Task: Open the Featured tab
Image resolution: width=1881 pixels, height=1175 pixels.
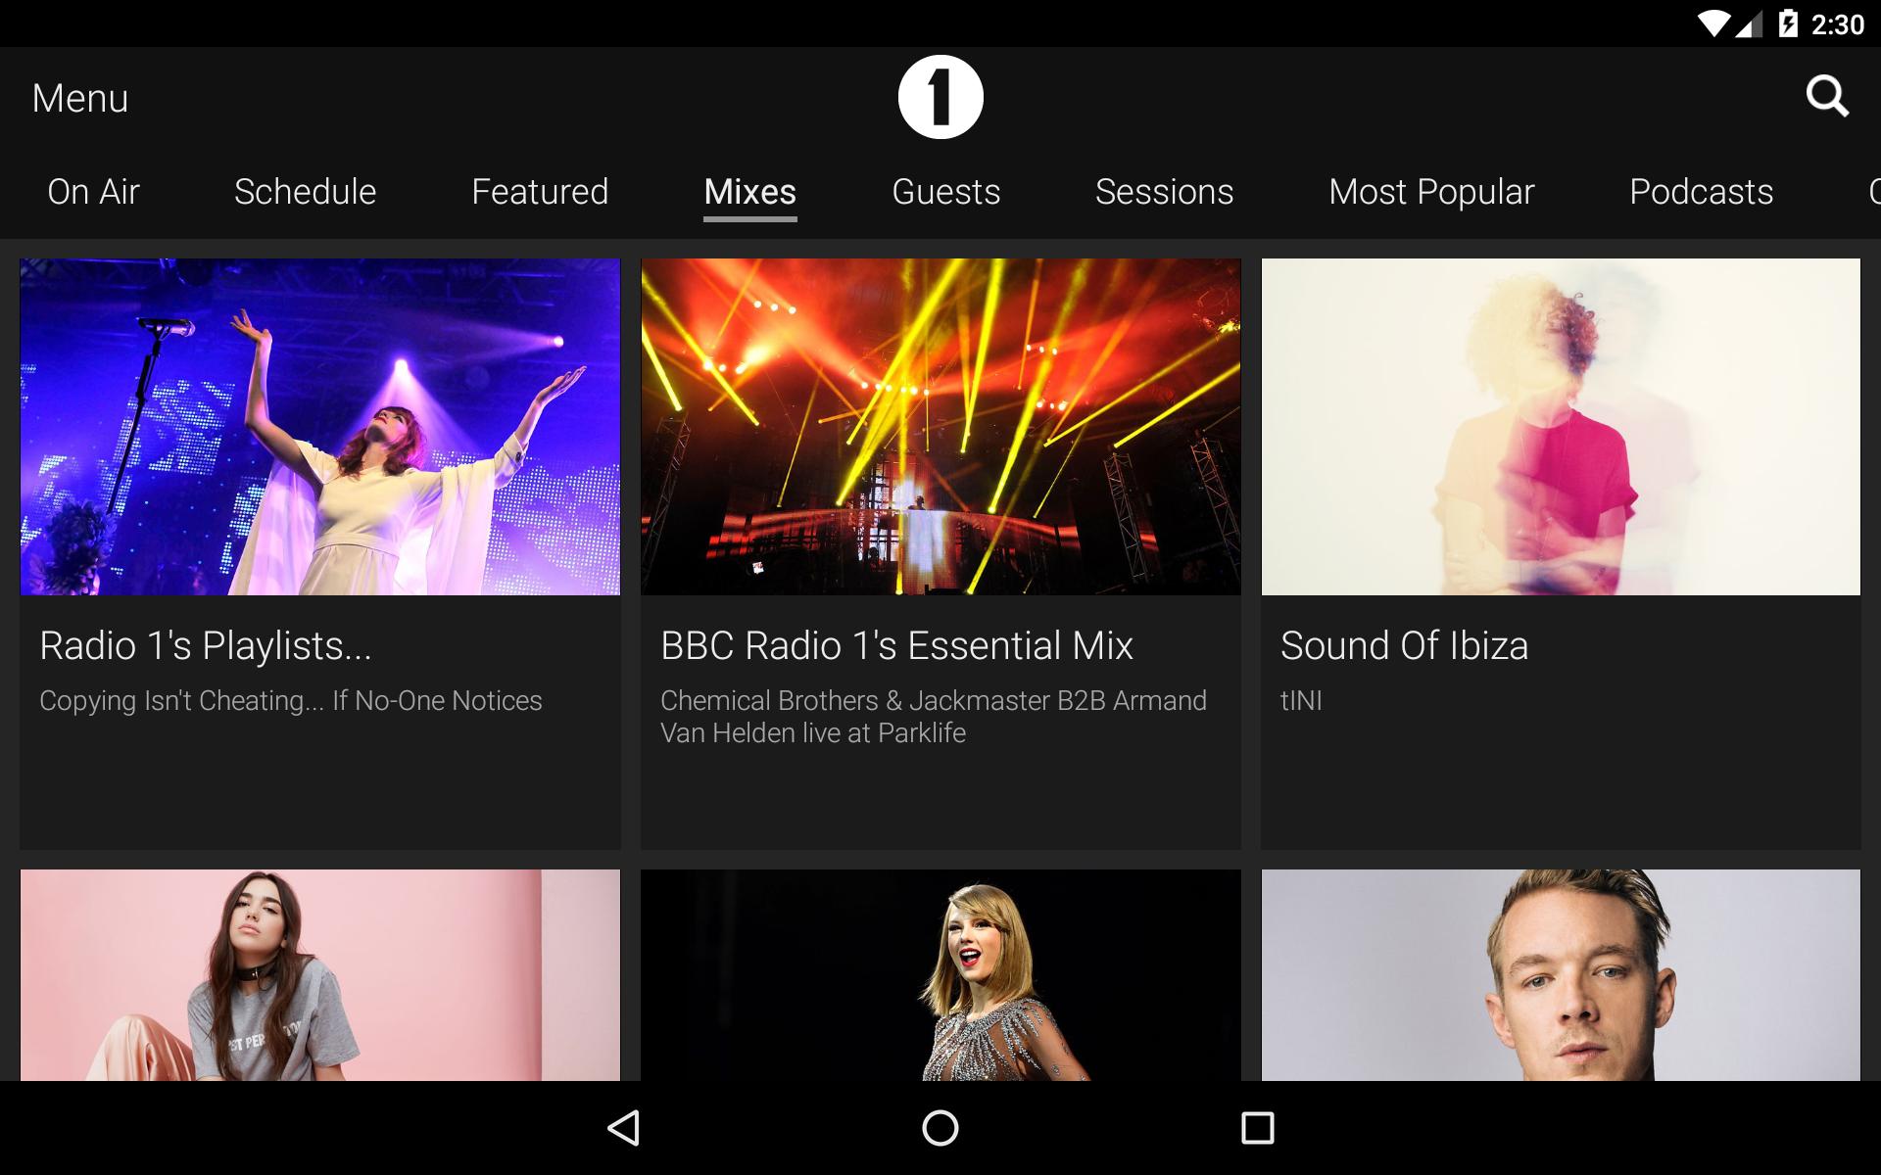Action: tap(540, 192)
